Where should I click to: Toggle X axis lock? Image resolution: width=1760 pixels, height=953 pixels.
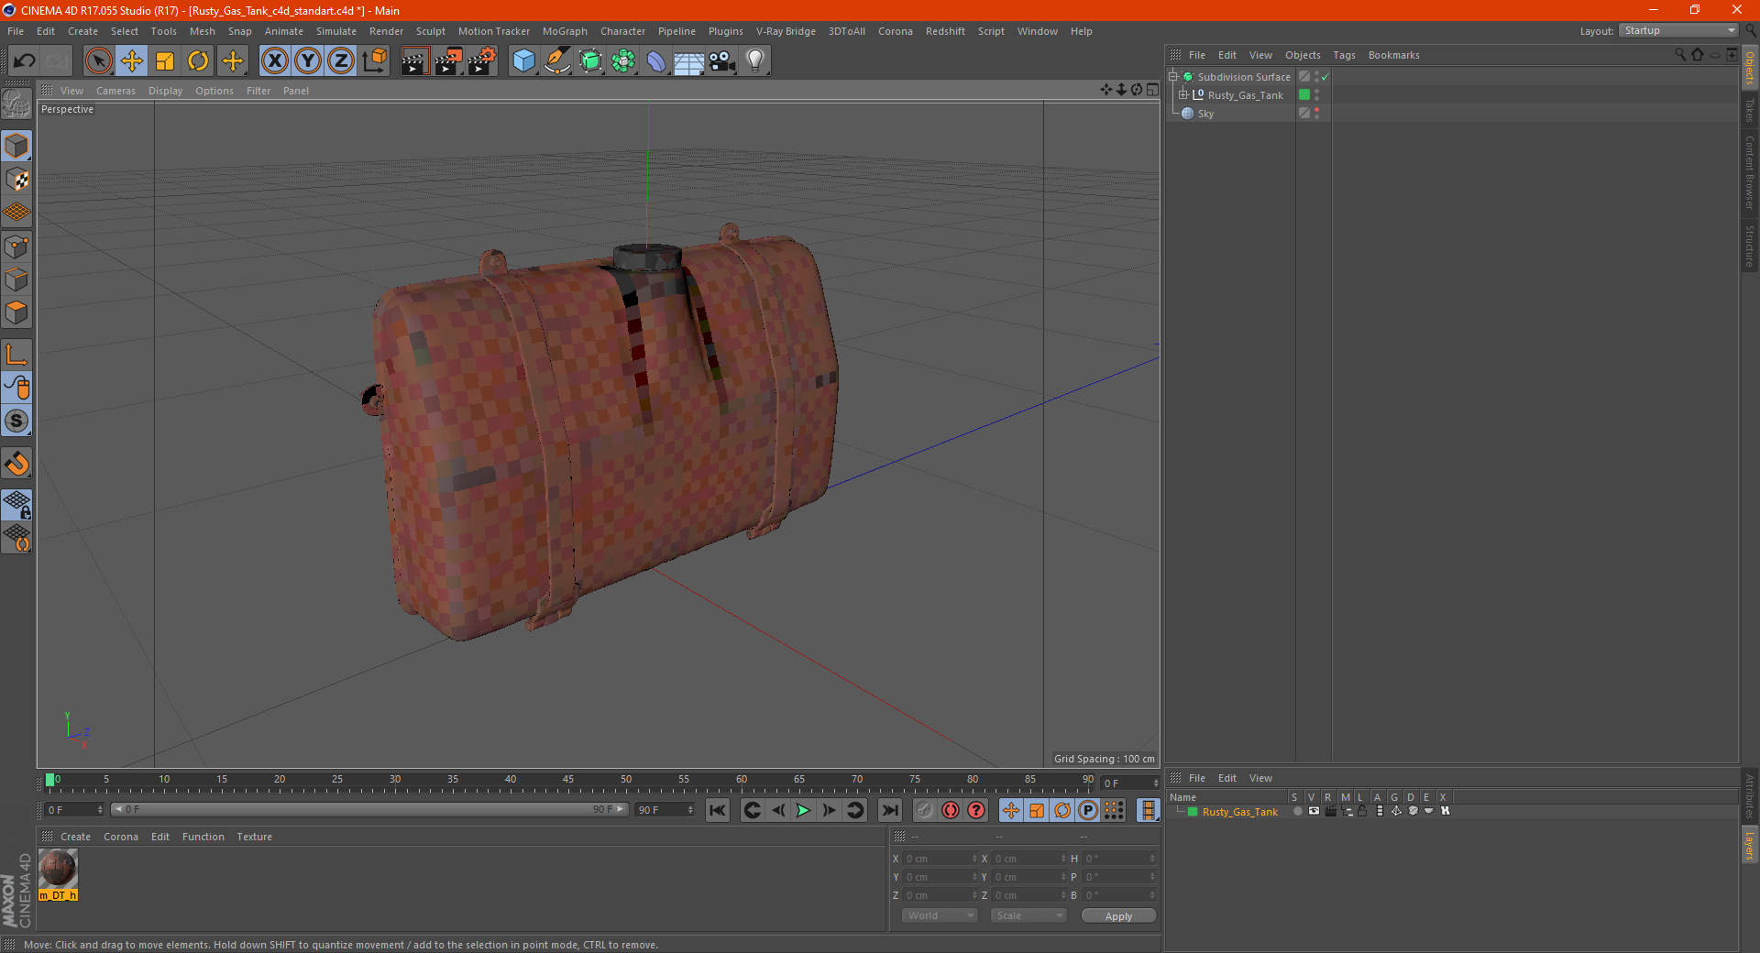pos(274,61)
